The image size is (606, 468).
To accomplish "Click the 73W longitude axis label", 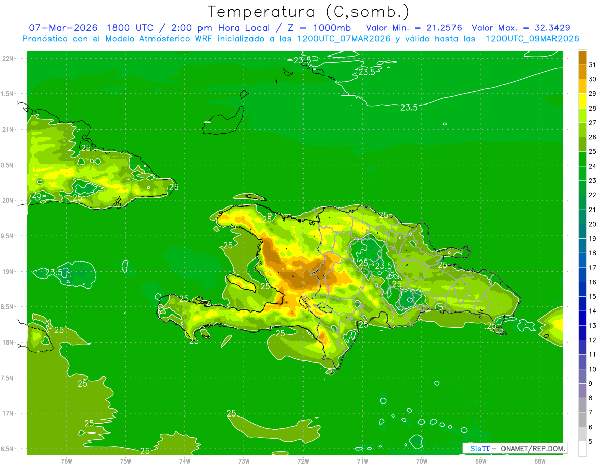I will click(244, 460).
